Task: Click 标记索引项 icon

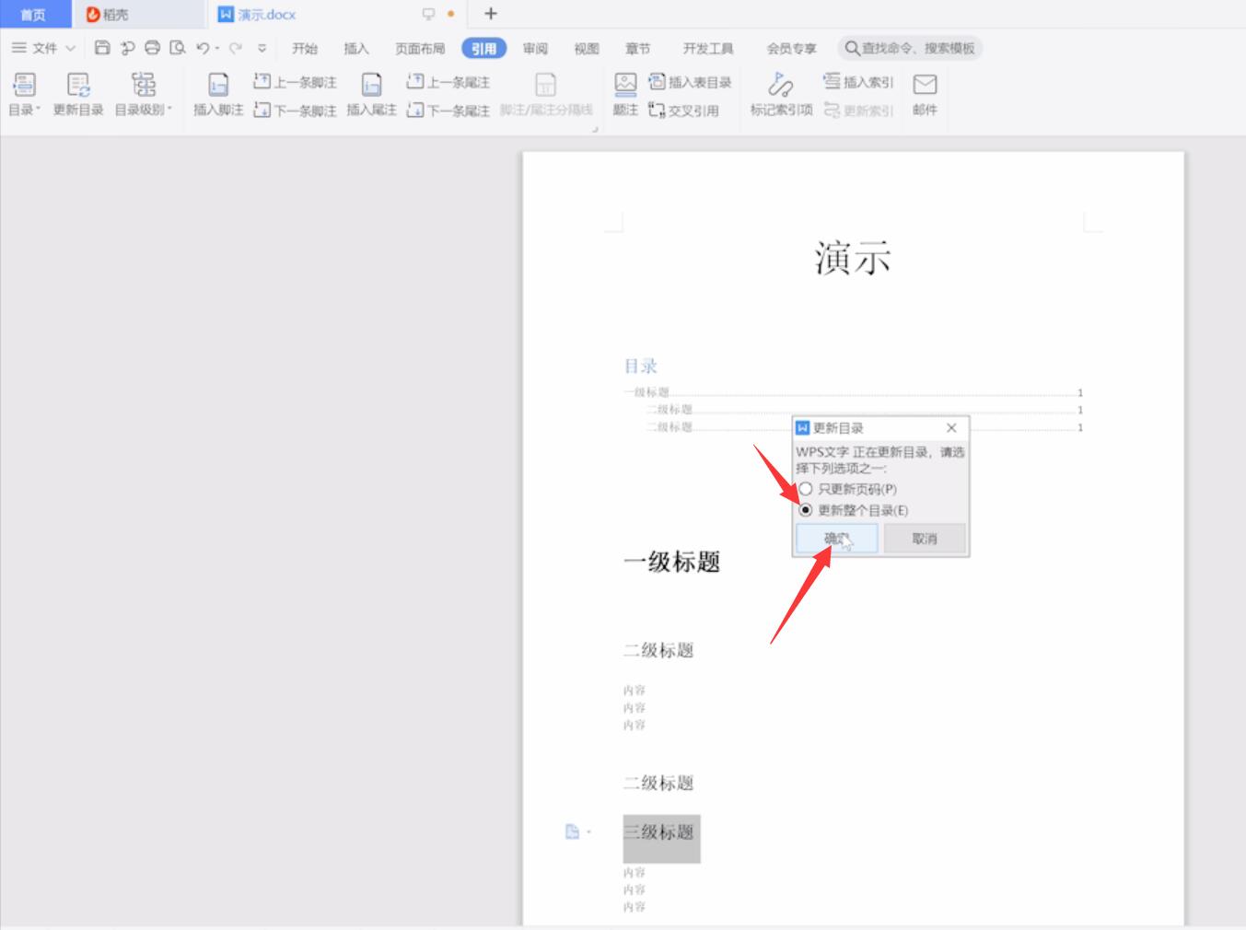Action: (781, 94)
